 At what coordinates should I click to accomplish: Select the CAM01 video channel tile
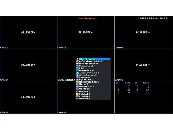point(29,32)
